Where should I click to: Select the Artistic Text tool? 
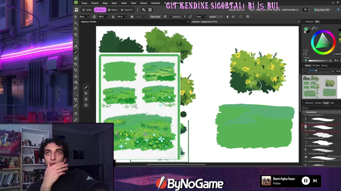pyautogui.click(x=76, y=100)
